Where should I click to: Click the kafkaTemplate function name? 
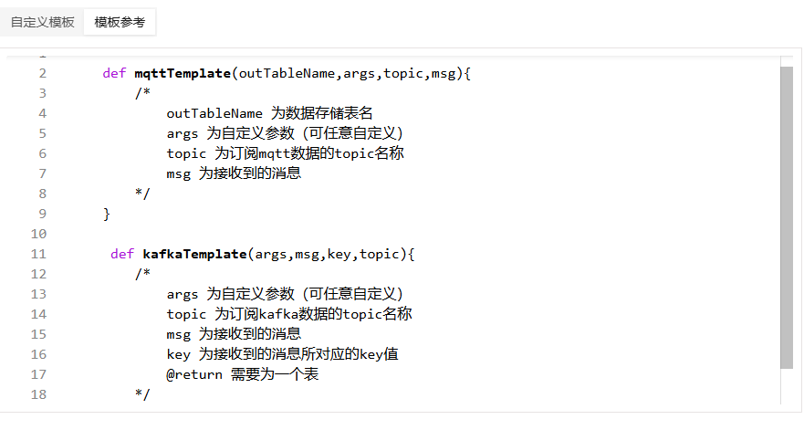click(x=195, y=254)
